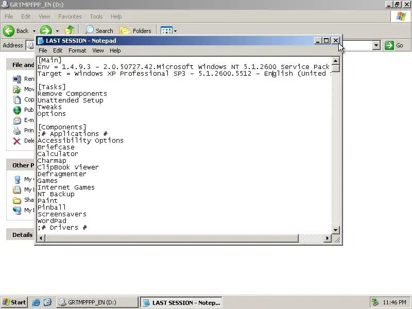Click the "[Components]" section header text
The image size is (412, 309).
(x=62, y=127)
